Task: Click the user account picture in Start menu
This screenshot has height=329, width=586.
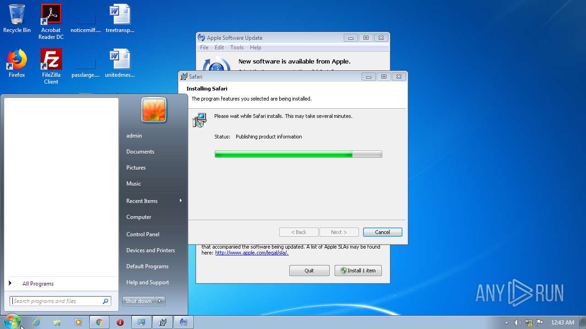Action: tap(154, 110)
